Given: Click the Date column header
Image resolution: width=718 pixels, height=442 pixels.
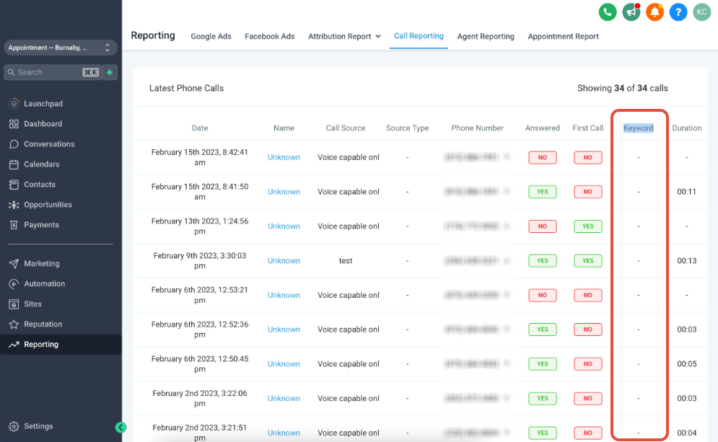Looking at the screenshot, I should pyautogui.click(x=200, y=128).
